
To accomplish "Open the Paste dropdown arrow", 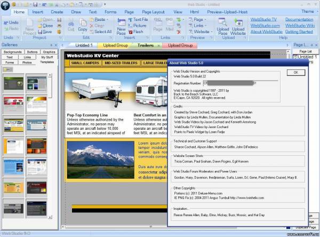I will 108,20.
